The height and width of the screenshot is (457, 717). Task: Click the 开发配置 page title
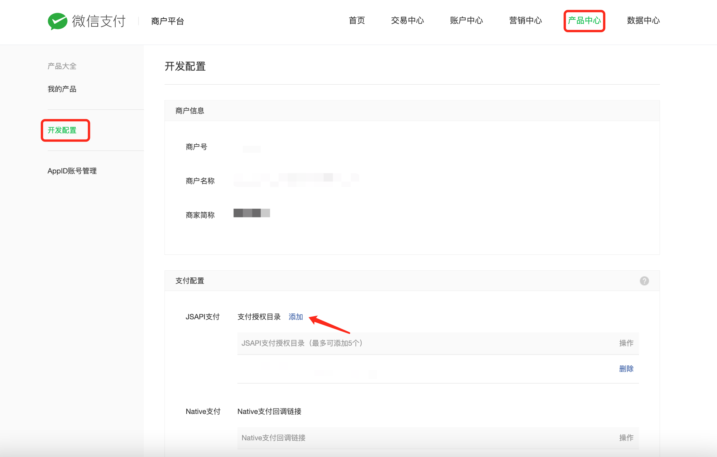185,66
